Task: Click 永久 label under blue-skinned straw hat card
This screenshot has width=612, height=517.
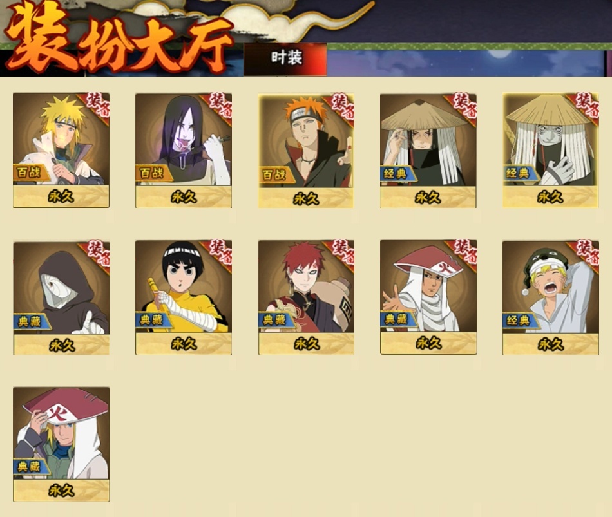Action: click(x=550, y=198)
